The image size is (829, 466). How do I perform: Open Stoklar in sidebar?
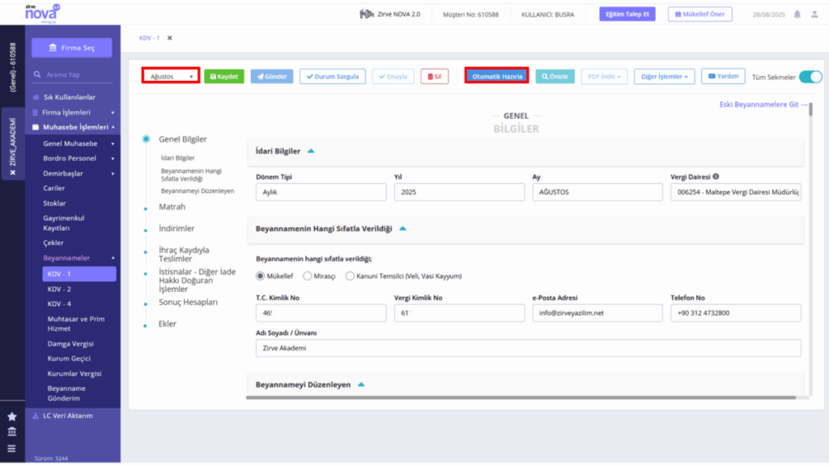54,203
